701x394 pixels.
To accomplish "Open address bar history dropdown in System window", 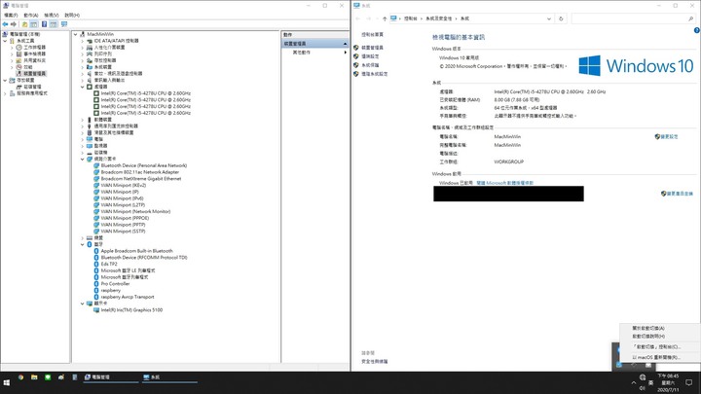I will pos(549,18).
